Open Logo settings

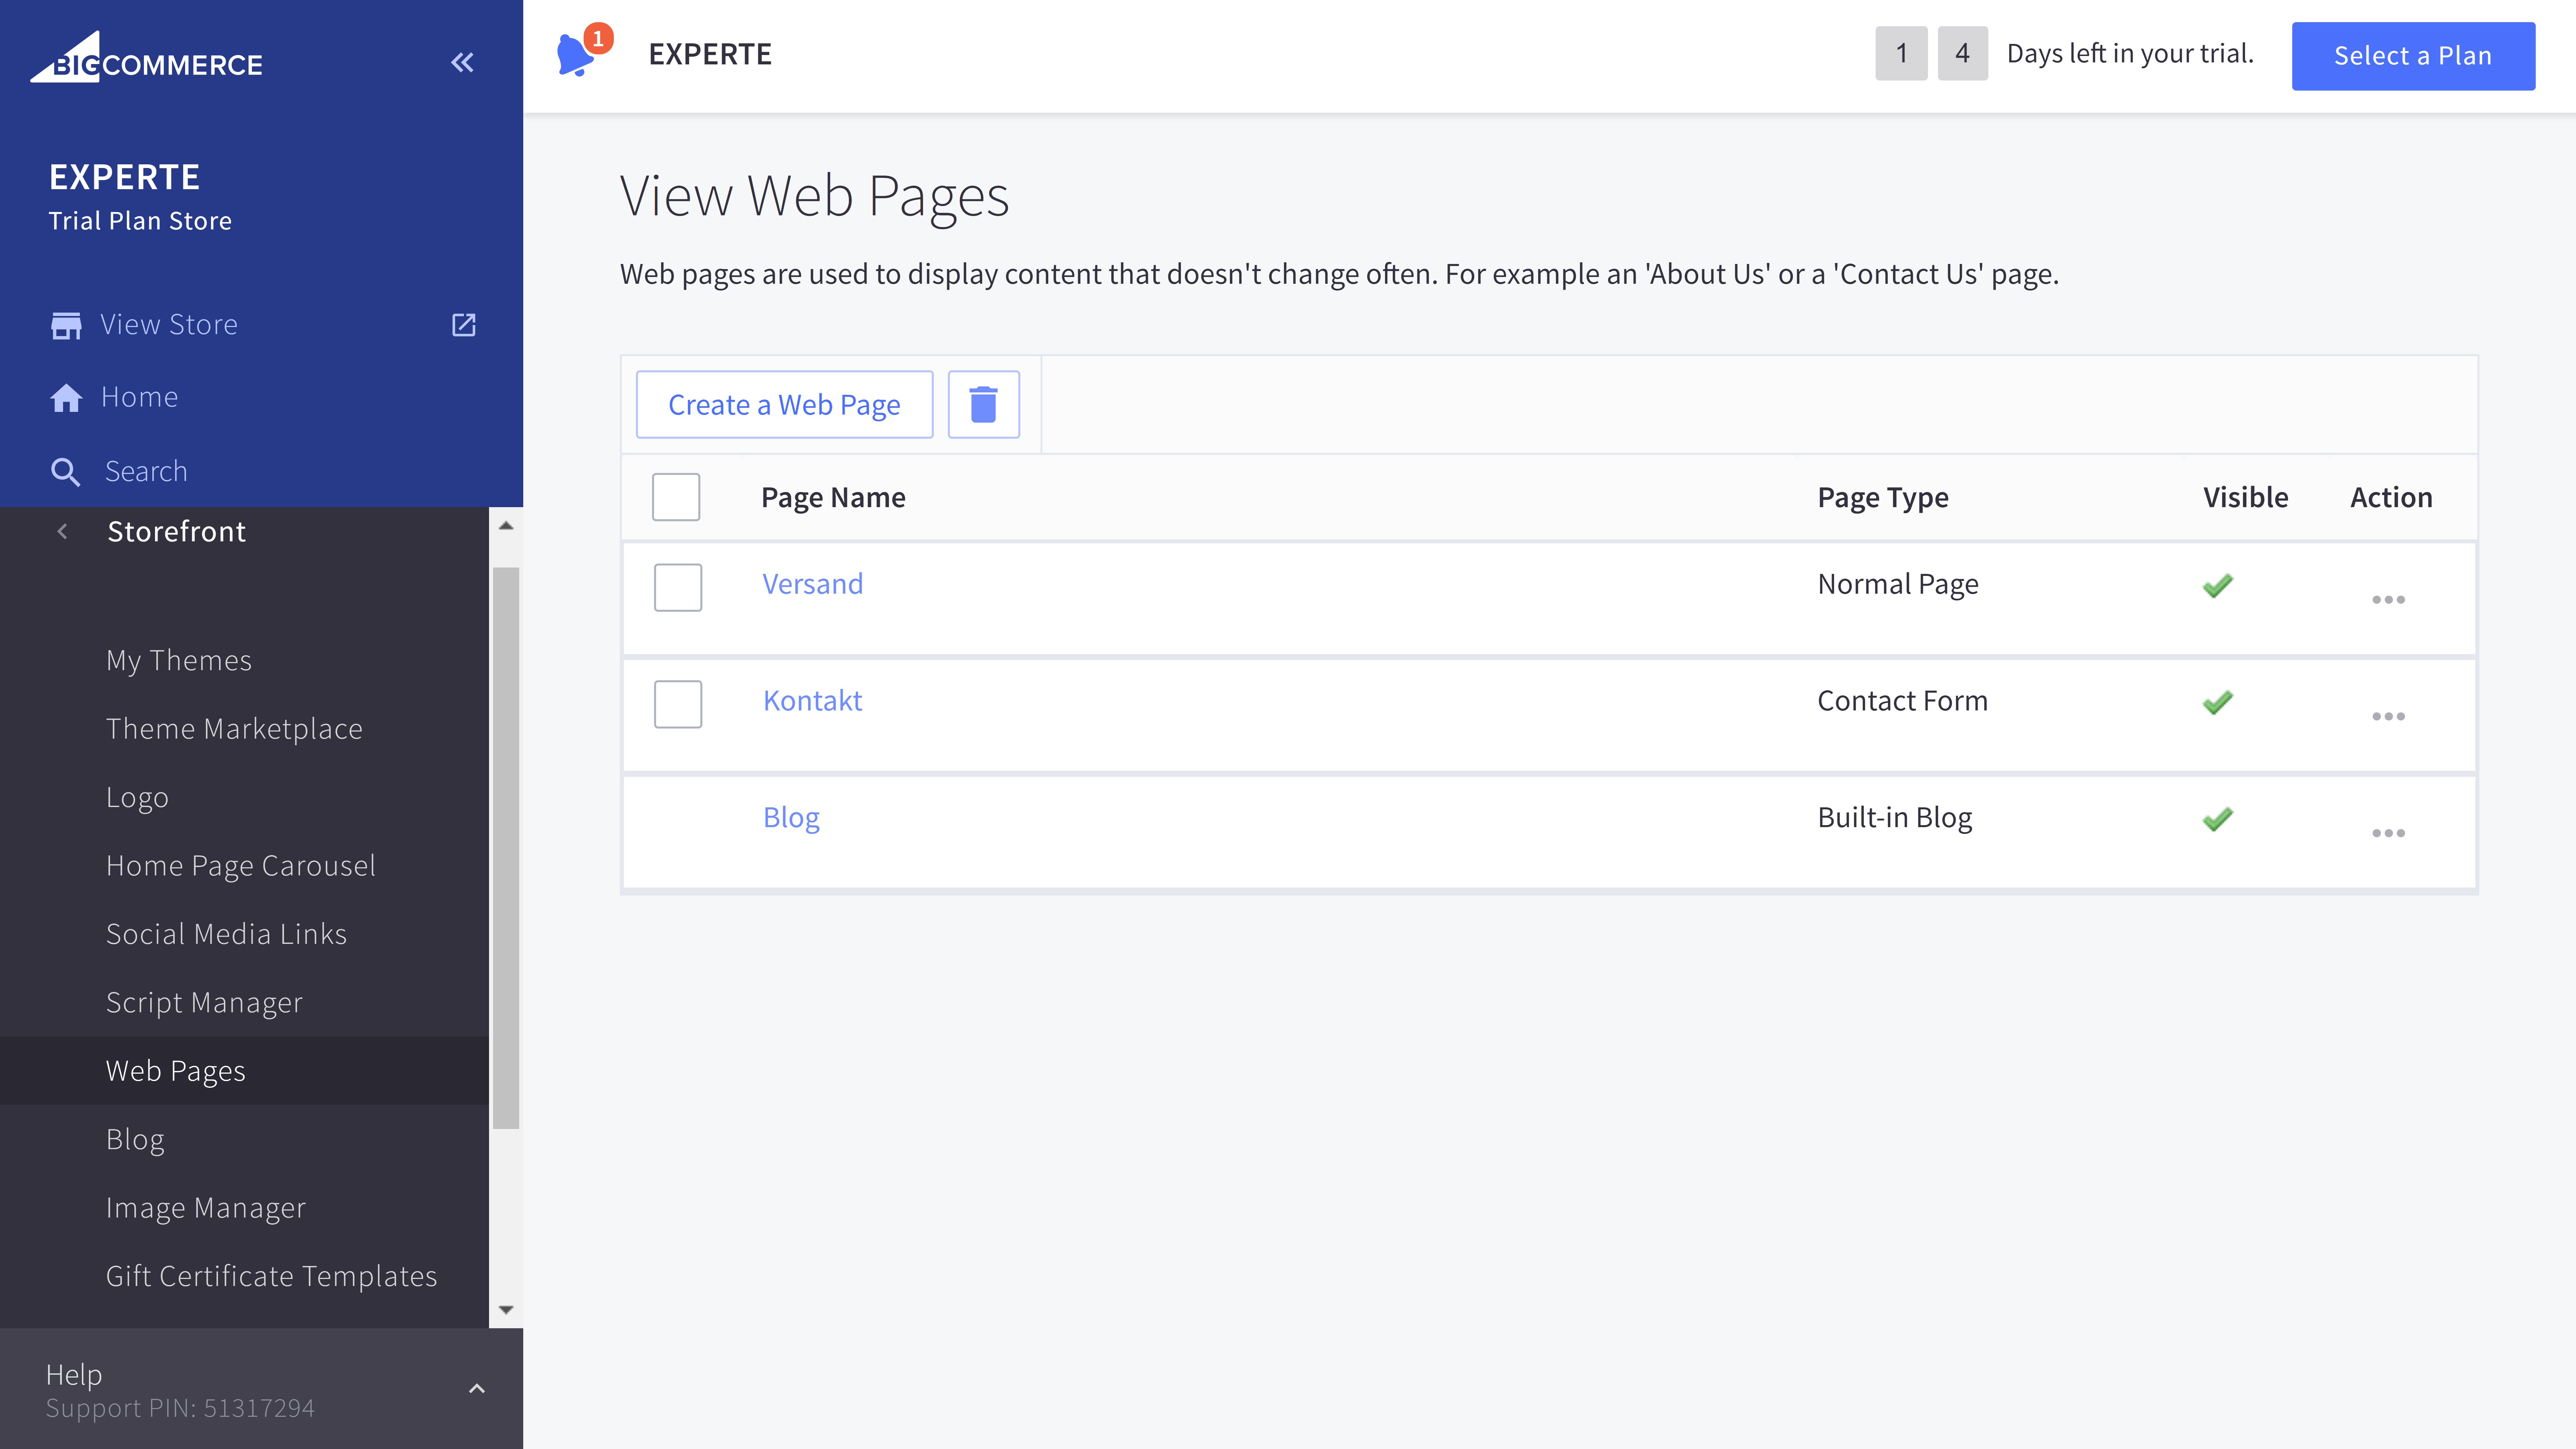137,798
